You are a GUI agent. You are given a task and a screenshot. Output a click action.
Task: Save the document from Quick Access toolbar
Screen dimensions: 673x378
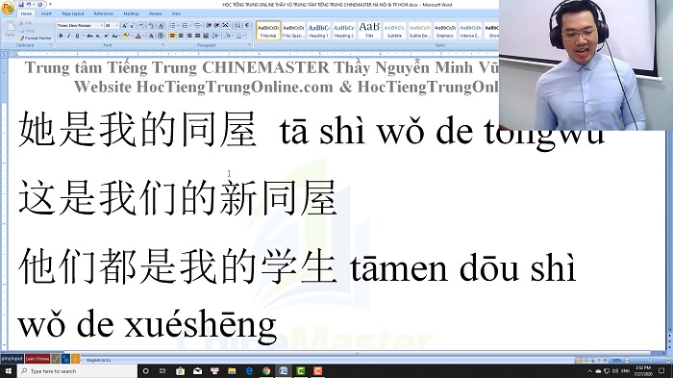[x=21, y=5]
